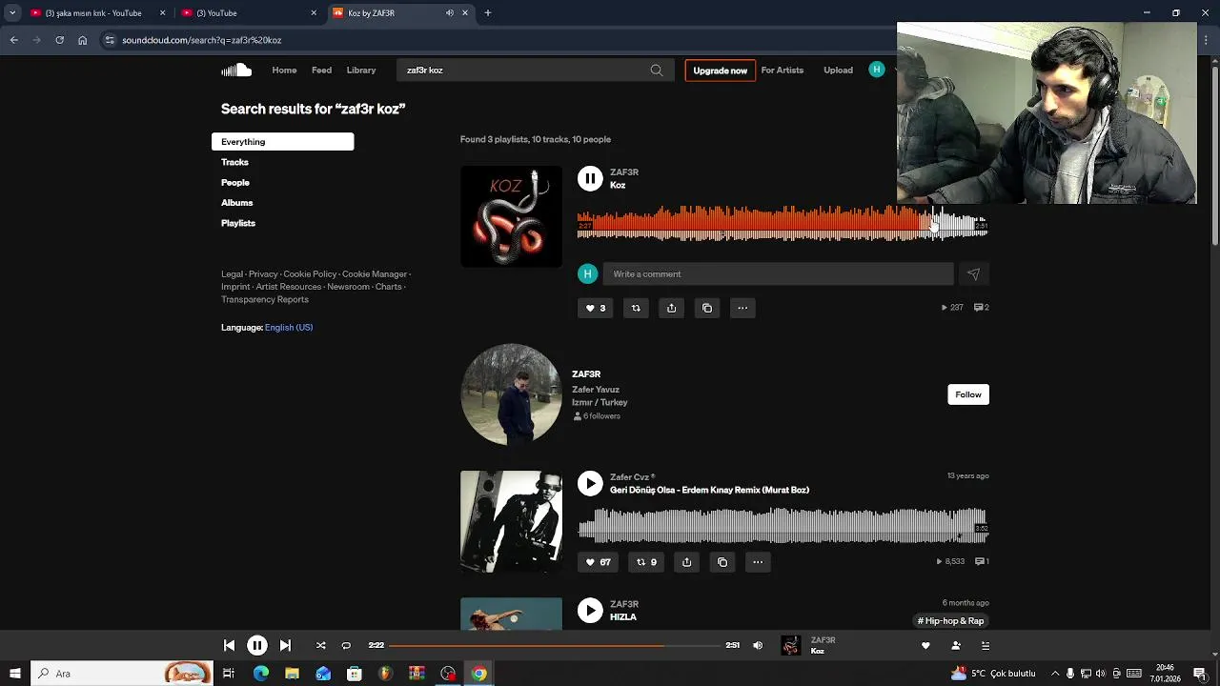Open comments count on Koz track
Viewport: 1220px width, 686px height.
[x=981, y=308]
